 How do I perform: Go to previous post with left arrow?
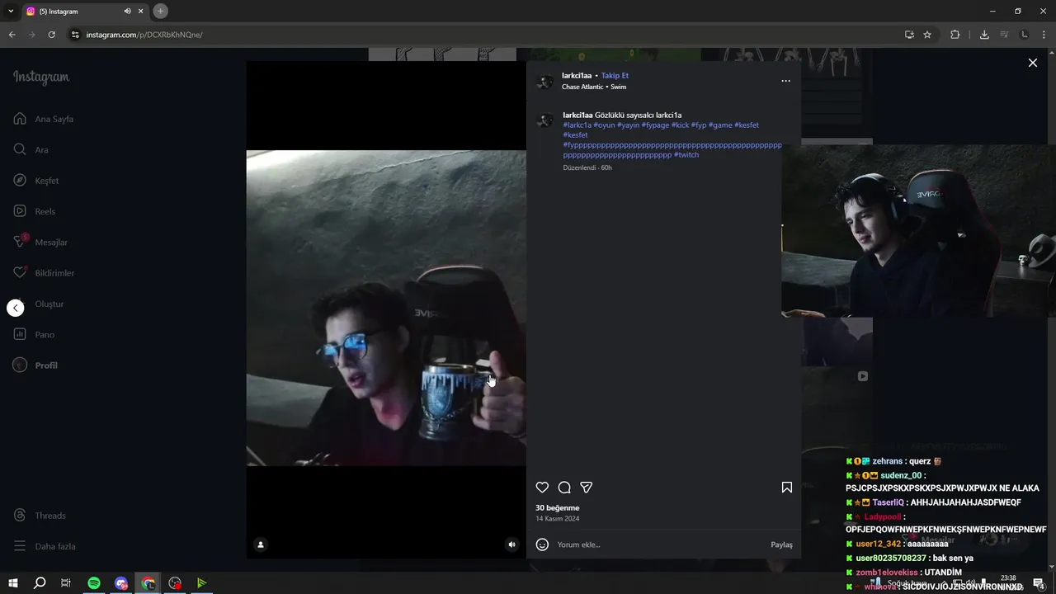coord(16,308)
